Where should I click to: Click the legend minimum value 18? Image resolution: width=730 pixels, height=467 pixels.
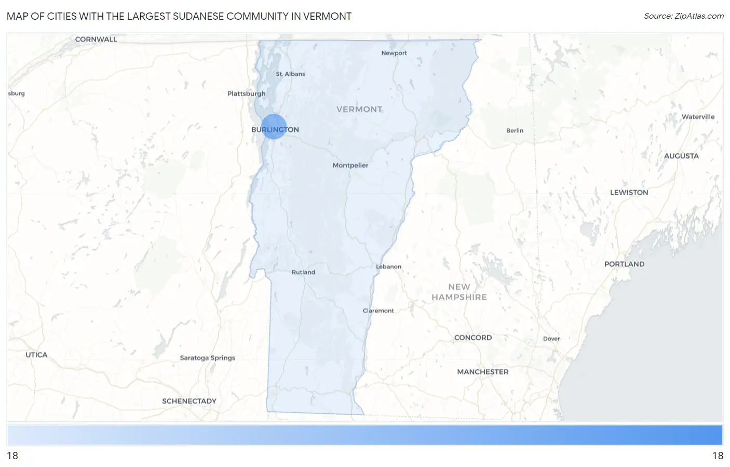tap(12, 456)
